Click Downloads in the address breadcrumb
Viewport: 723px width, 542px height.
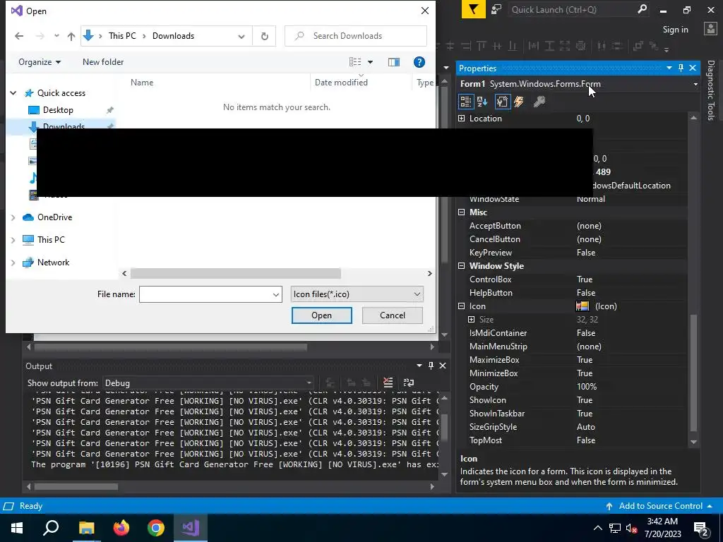[x=174, y=36]
